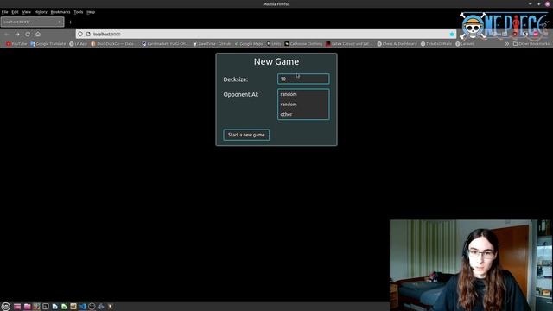The width and height of the screenshot is (553, 311).
Task: Click the bookmark star in the address bar
Action: point(452,35)
